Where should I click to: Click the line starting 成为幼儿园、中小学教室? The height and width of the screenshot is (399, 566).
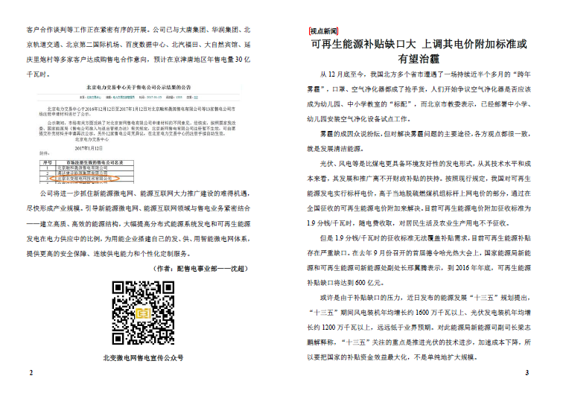(x=419, y=104)
